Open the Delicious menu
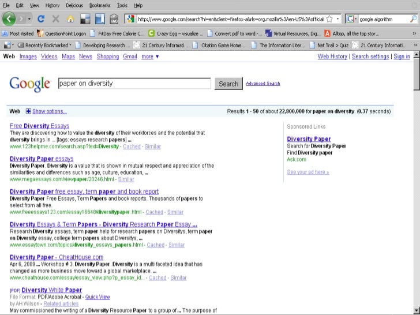420x315 pixels. [74, 5]
